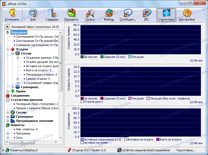The height and width of the screenshot is (155, 208).
Task: Select Статистика времени tree item
Action: pyautogui.click(x=26, y=100)
